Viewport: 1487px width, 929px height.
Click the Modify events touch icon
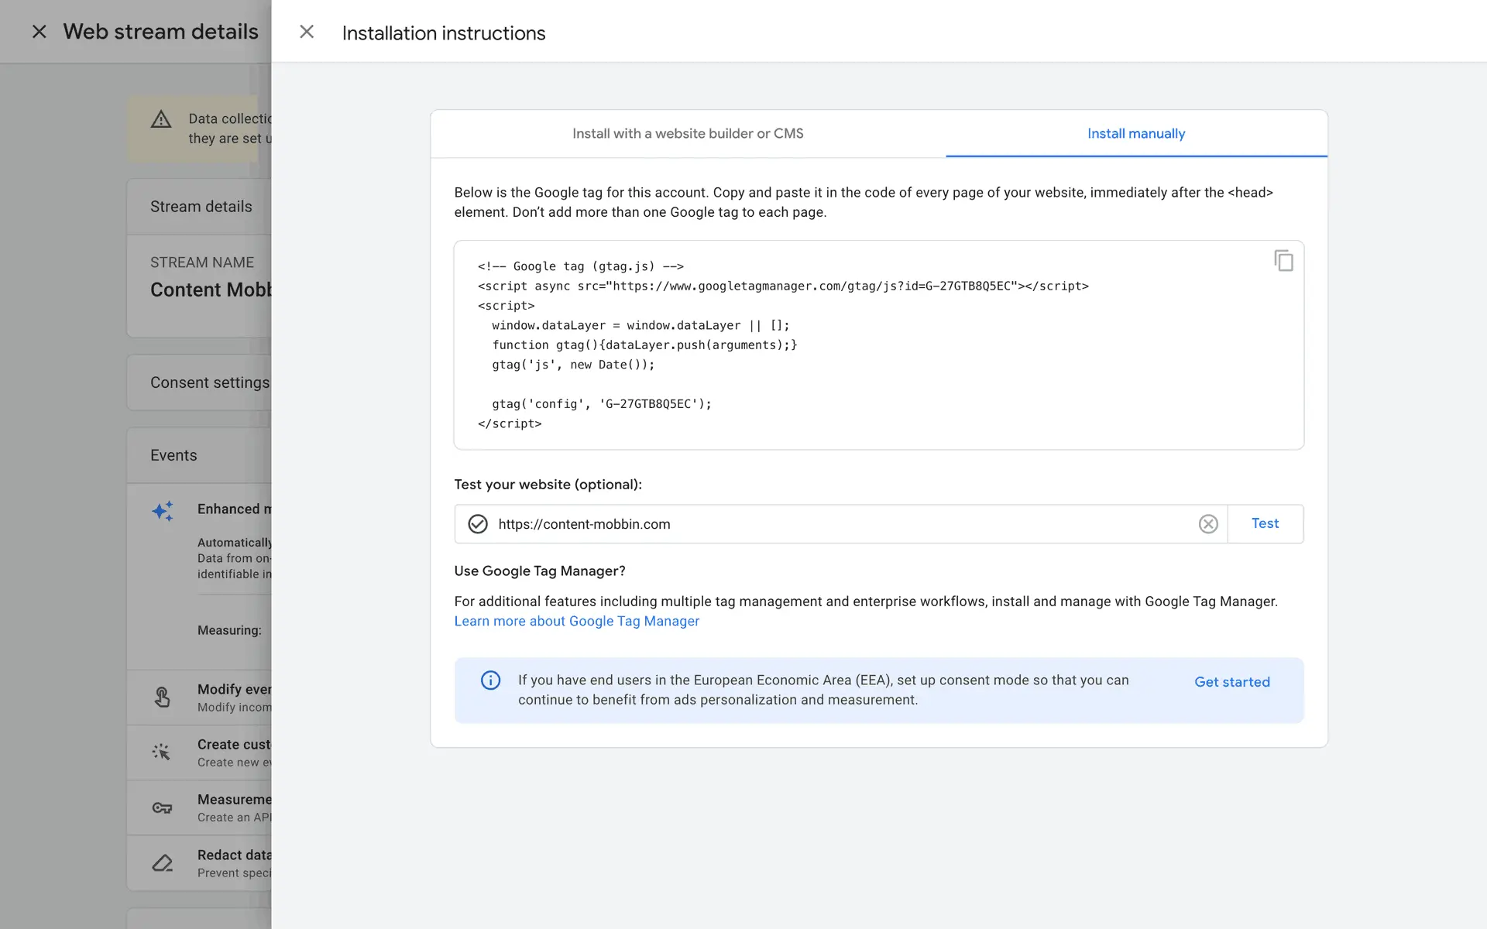(162, 698)
